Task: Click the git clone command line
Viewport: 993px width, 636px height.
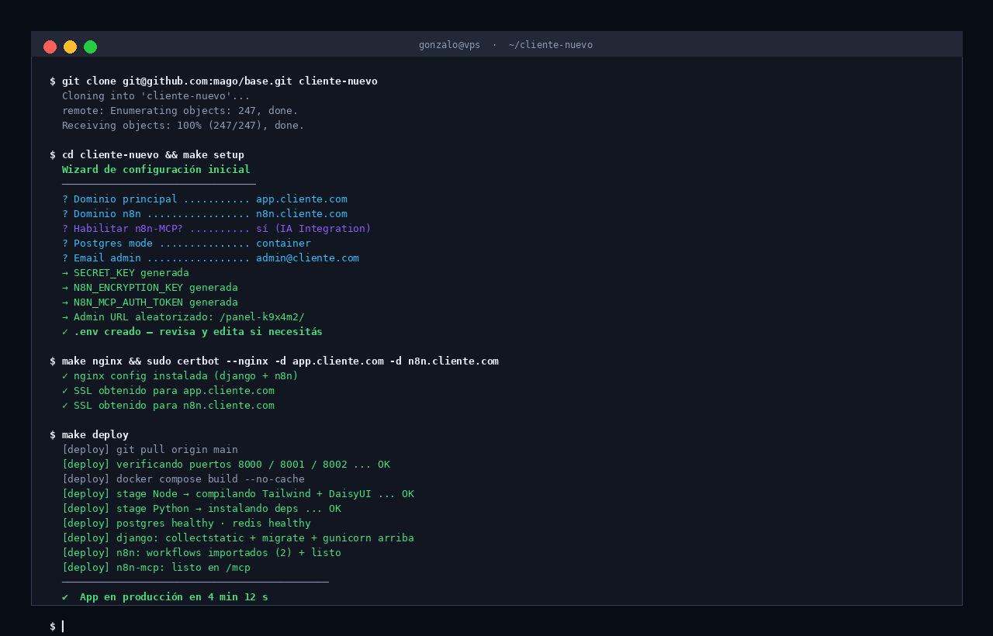Action: click(x=213, y=81)
